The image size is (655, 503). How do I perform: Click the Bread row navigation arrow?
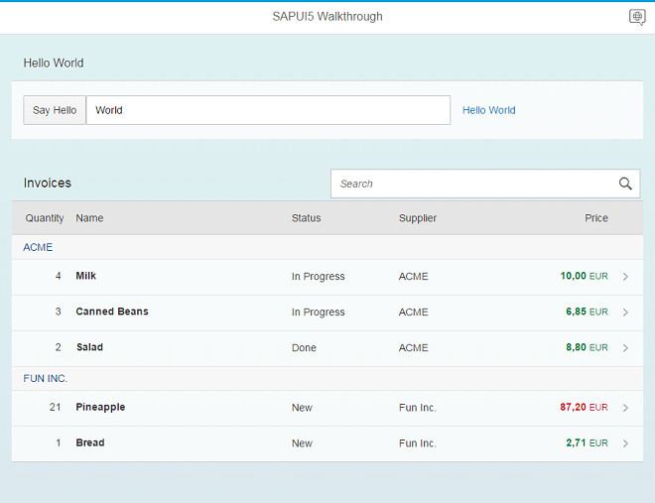[625, 443]
